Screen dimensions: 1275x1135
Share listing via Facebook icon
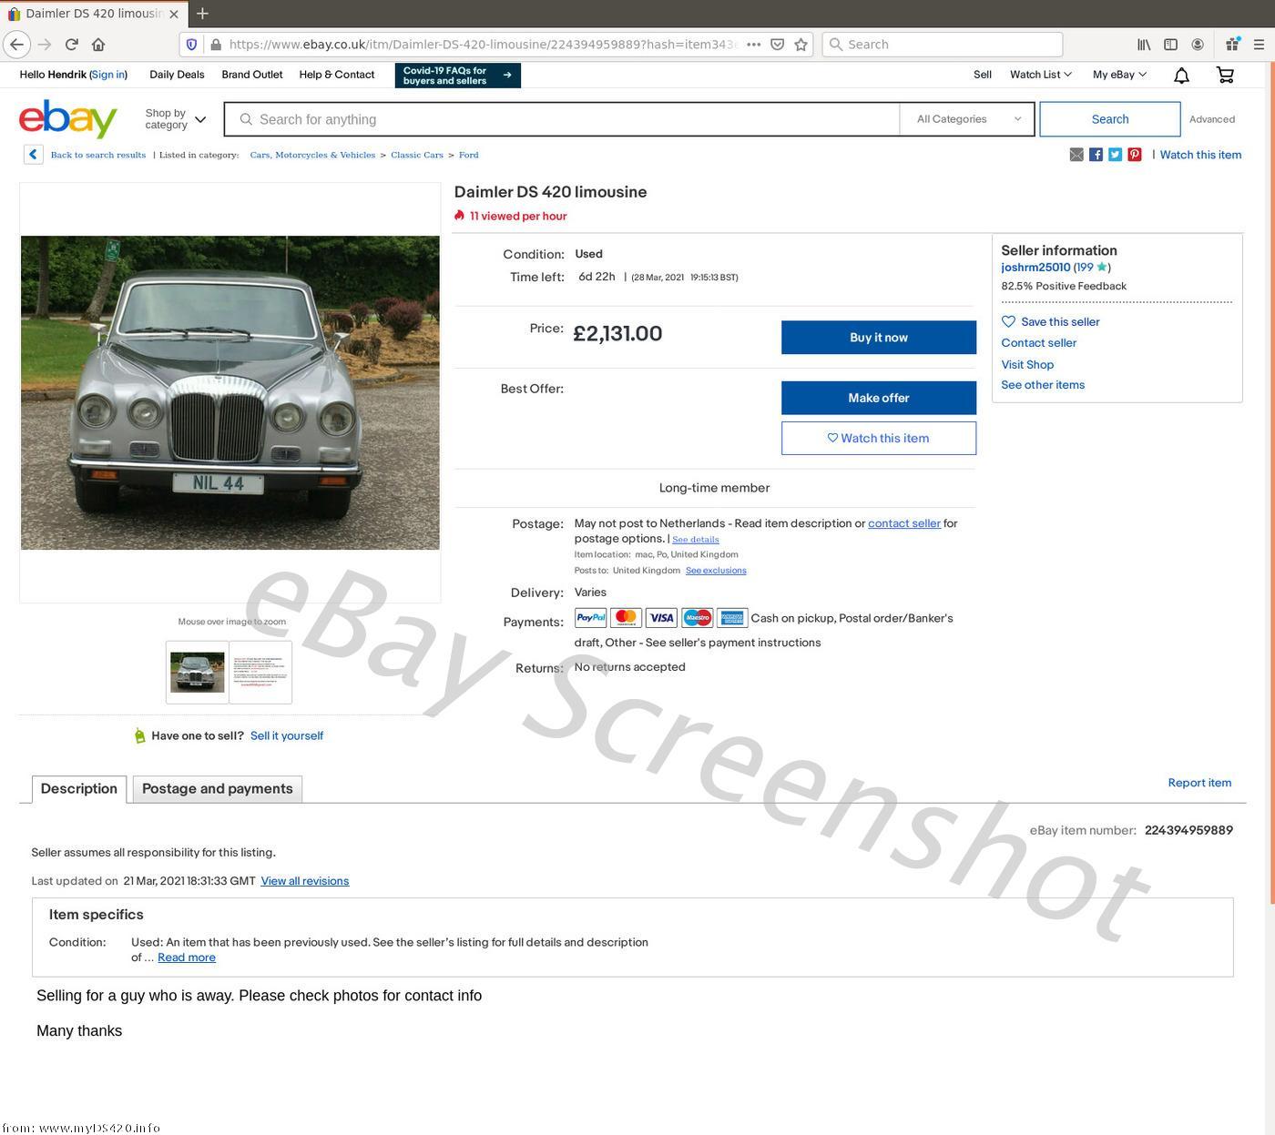[1096, 155]
